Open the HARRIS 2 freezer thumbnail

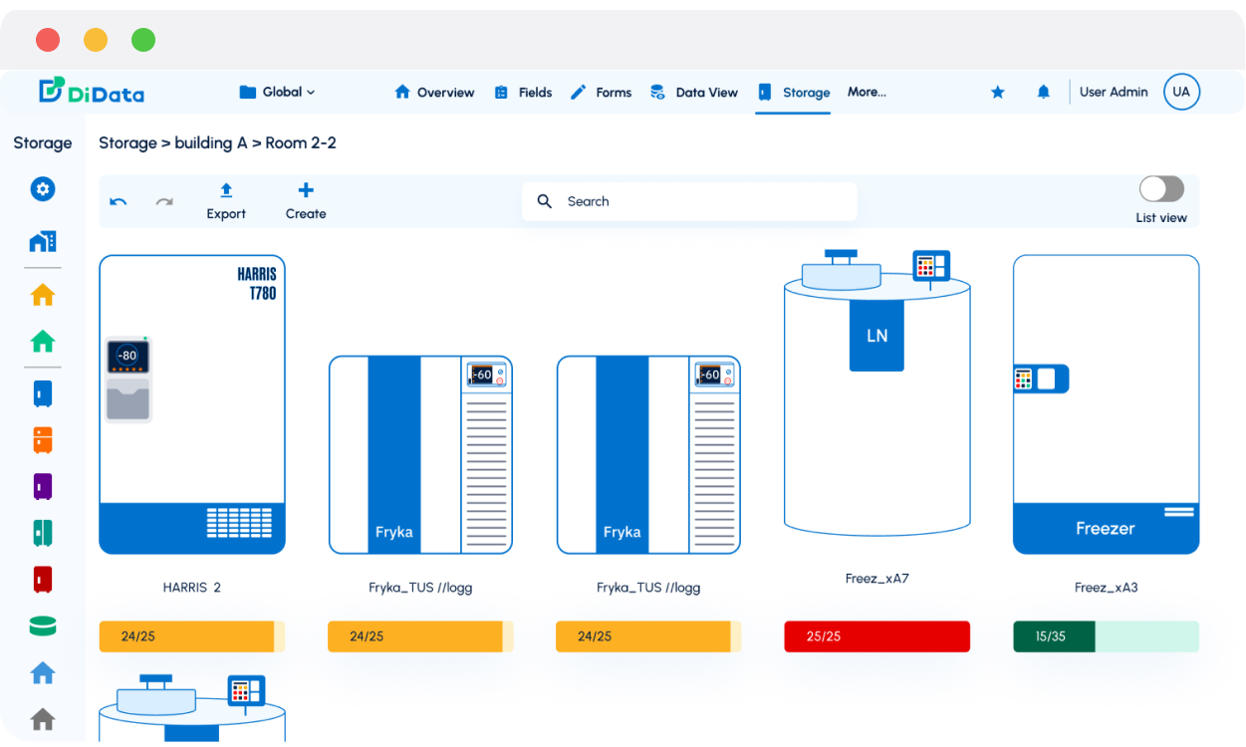[192, 404]
